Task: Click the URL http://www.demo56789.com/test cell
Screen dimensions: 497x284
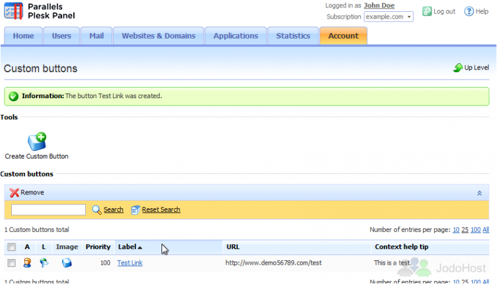Action: click(273, 263)
